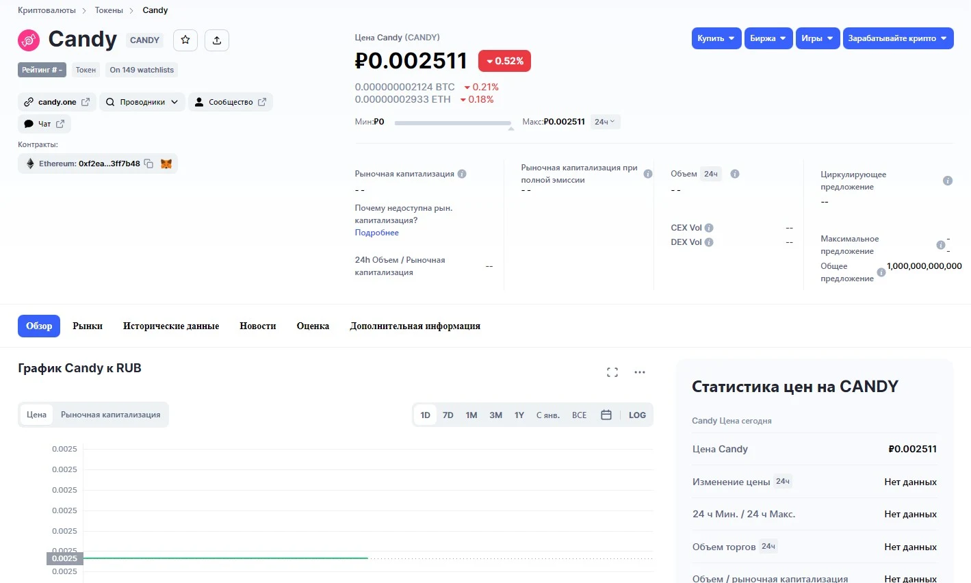Open Новости tab
The width and height of the screenshot is (971, 583).
coord(258,326)
